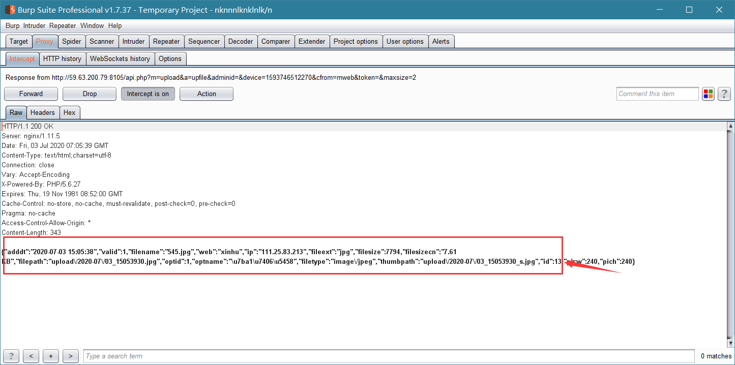Screen dimensions: 735x365
Task: Click the help question mark beside comment field
Action: [724, 94]
